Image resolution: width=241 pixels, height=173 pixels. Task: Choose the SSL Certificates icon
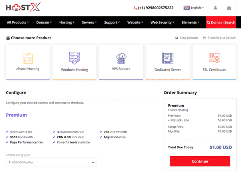pyautogui.click(x=214, y=58)
